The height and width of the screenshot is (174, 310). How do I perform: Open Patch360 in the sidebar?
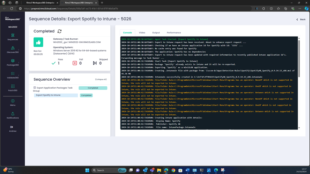[x=13, y=86]
